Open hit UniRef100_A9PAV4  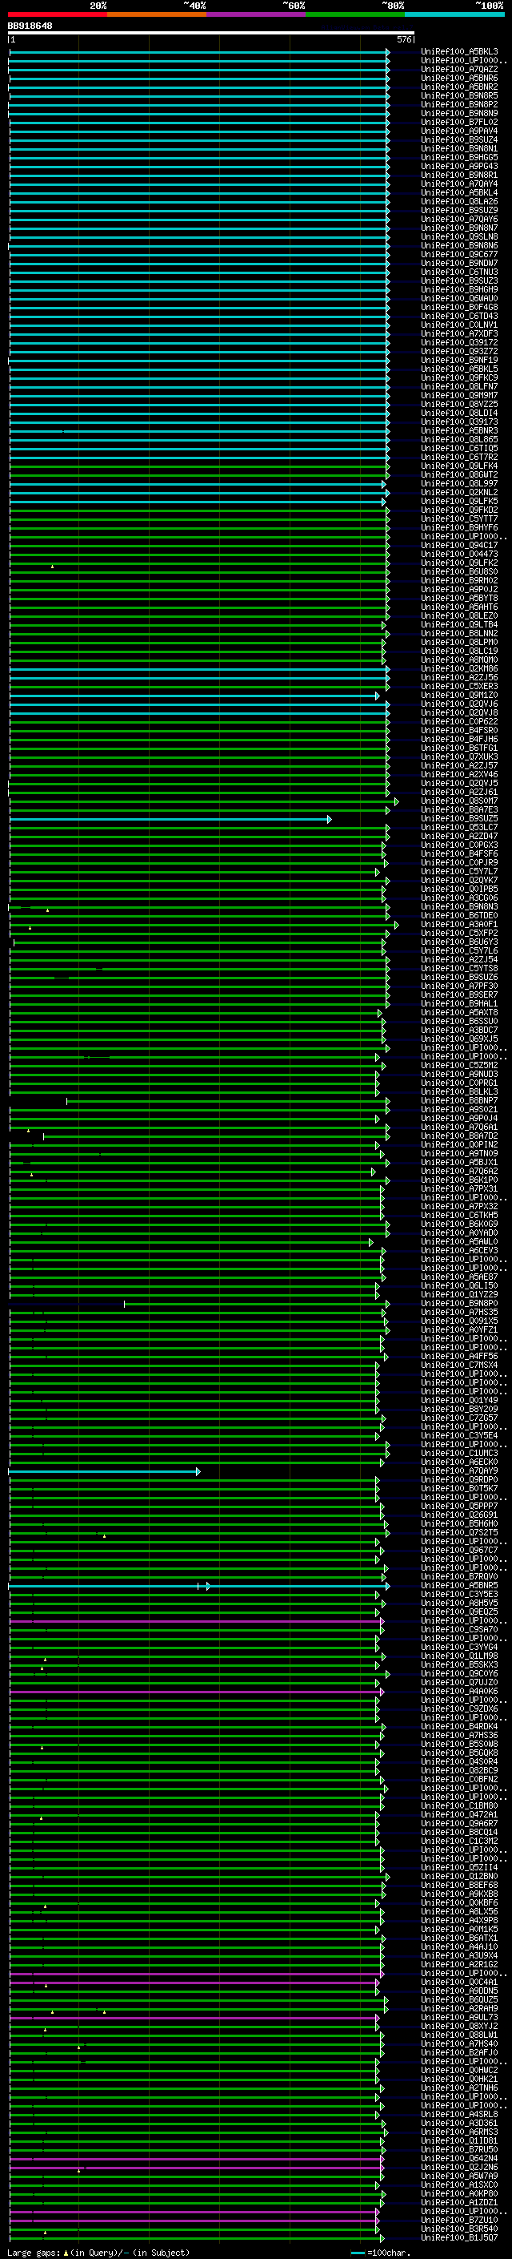click(x=458, y=131)
